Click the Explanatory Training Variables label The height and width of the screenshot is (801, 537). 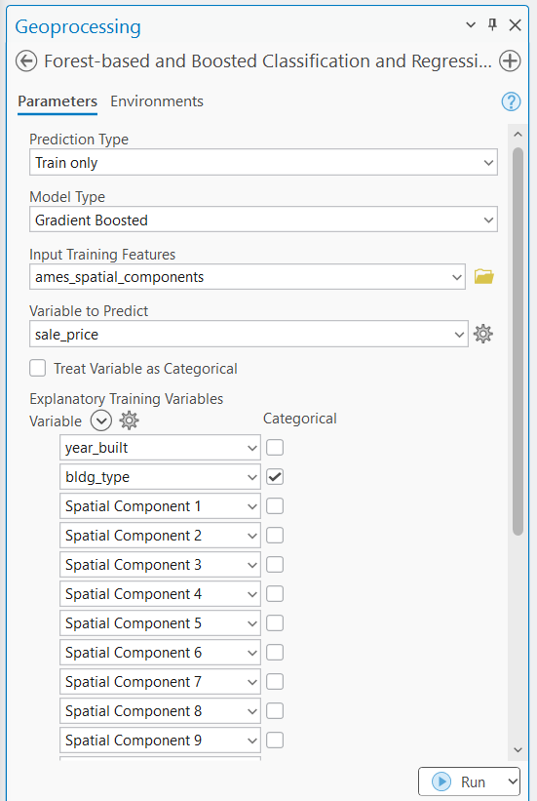pos(126,398)
